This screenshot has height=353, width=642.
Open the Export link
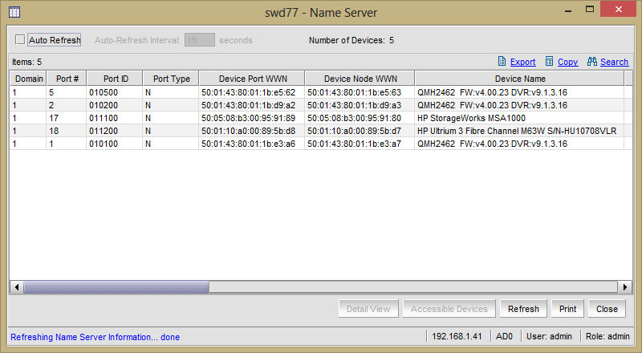523,62
